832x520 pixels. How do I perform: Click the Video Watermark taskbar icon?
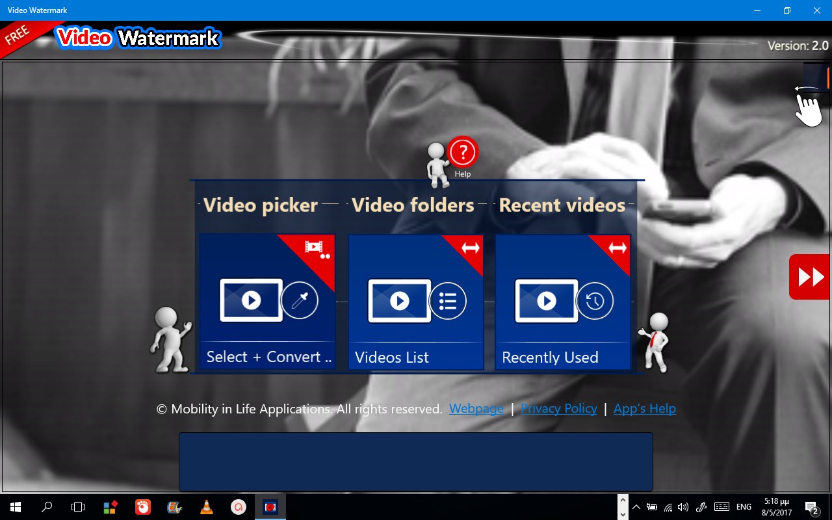click(x=270, y=507)
